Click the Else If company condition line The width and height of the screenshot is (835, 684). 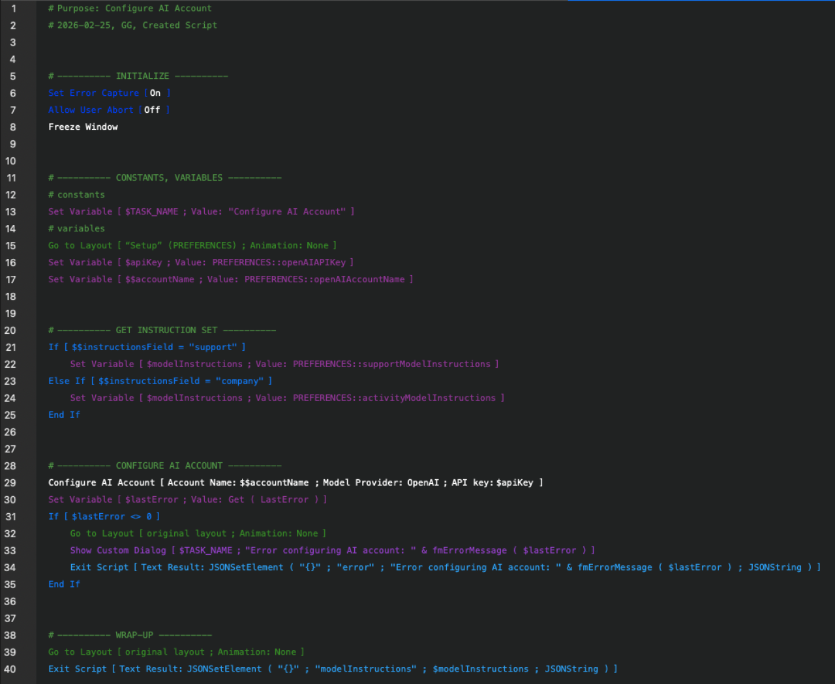[160, 381]
